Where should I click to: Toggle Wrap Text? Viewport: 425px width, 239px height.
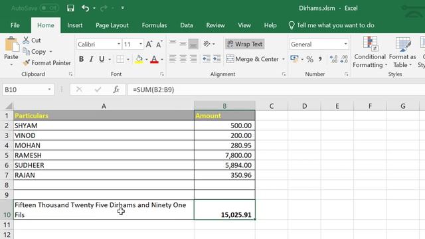point(245,44)
